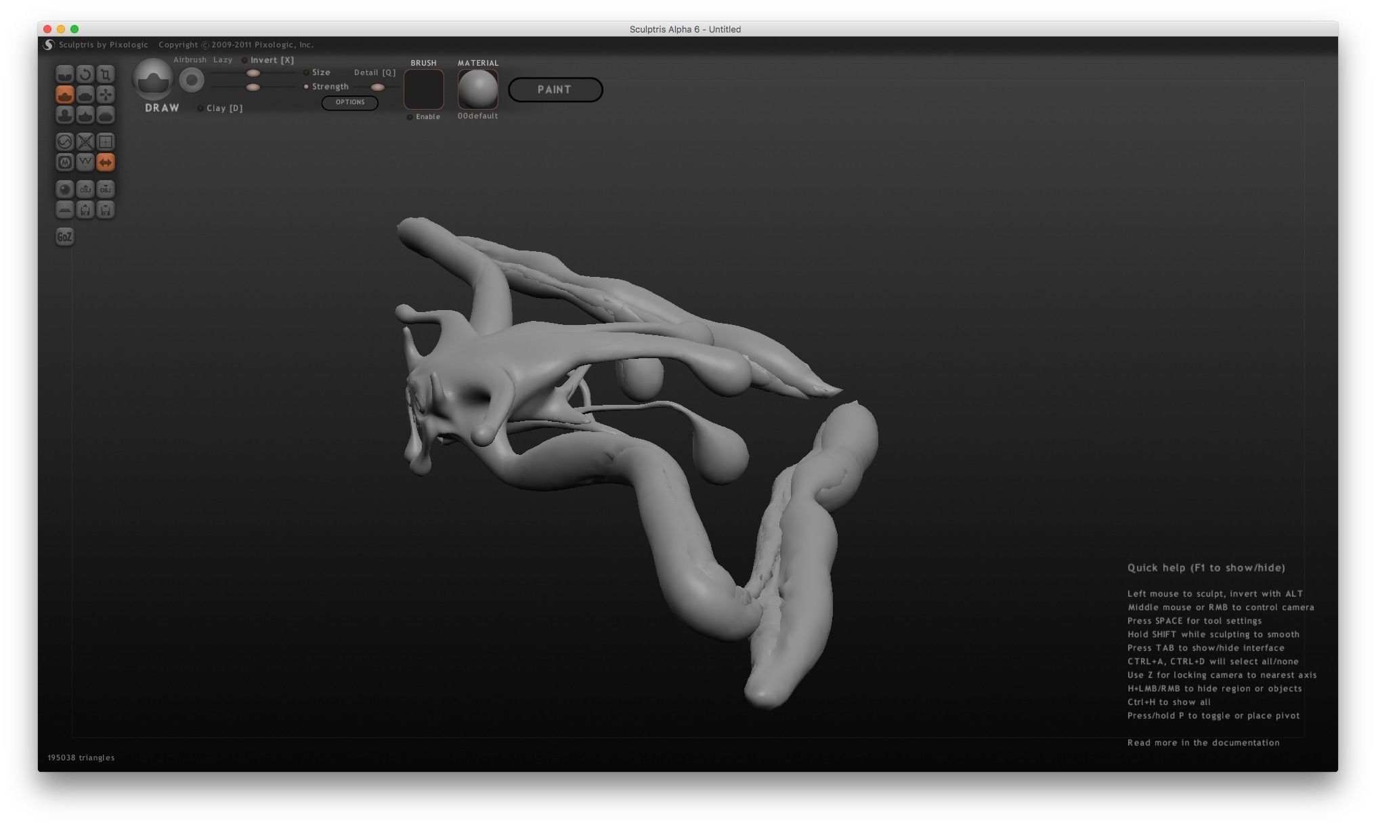
Task: Select the Mask tool M icon
Action: (64, 162)
